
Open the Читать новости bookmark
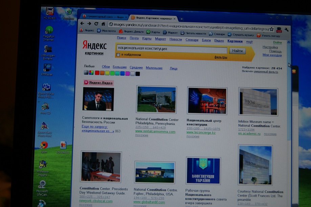[193, 33]
